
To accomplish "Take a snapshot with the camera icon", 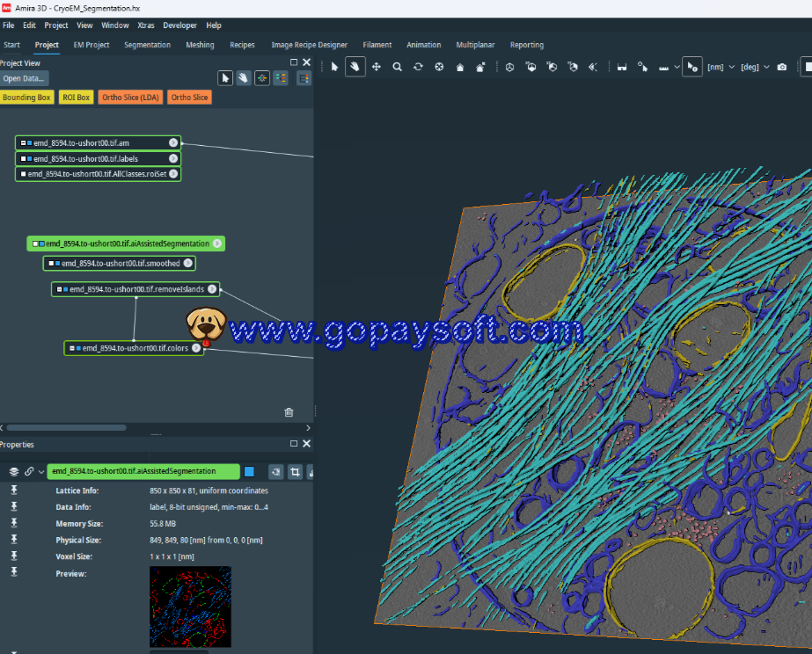I will (782, 67).
